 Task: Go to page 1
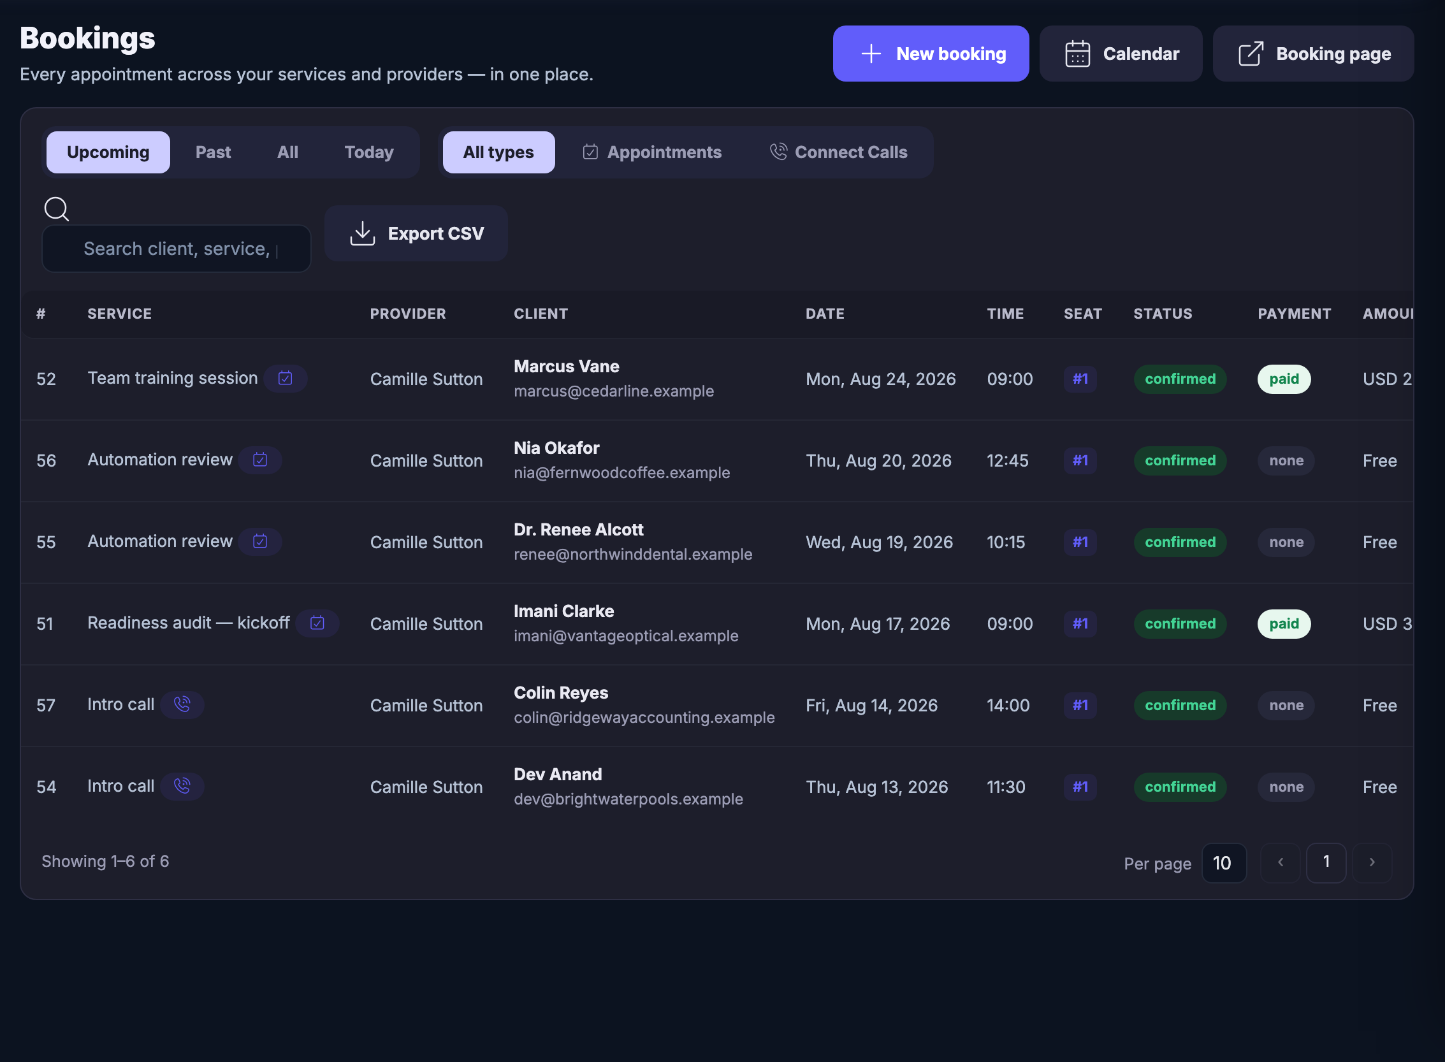(1326, 862)
